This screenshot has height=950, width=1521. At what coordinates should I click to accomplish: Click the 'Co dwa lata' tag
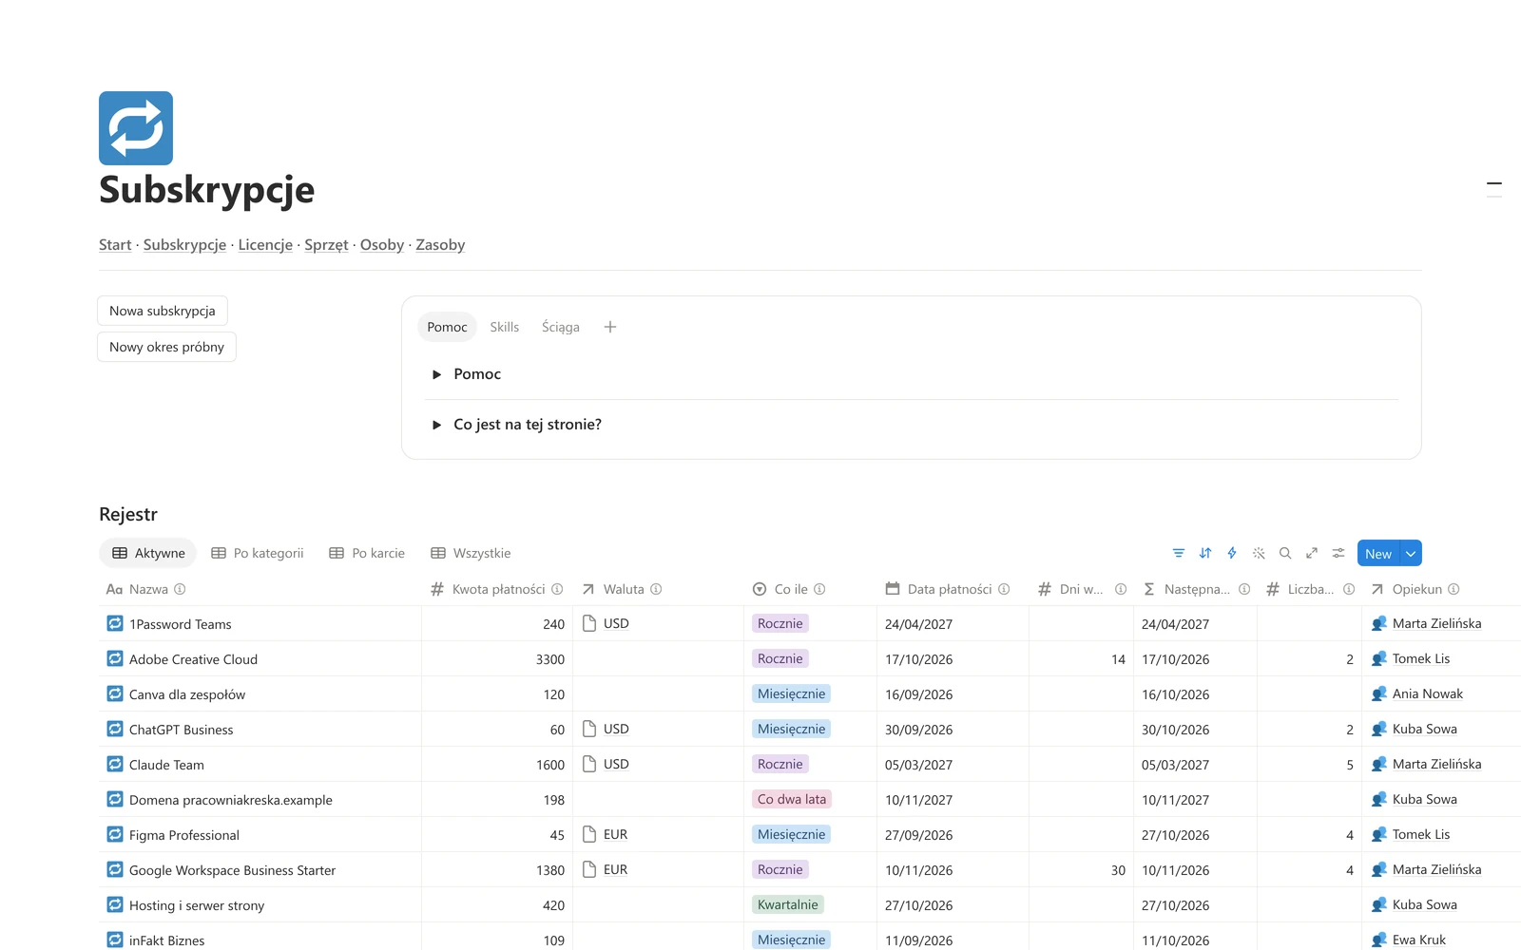pyautogui.click(x=792, y=799)
